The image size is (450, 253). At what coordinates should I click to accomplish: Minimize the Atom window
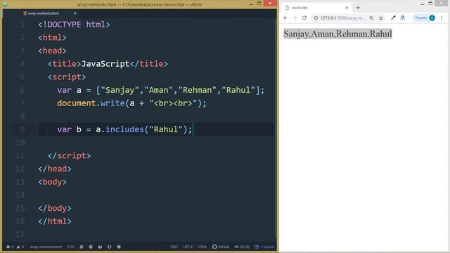point(252,4)
